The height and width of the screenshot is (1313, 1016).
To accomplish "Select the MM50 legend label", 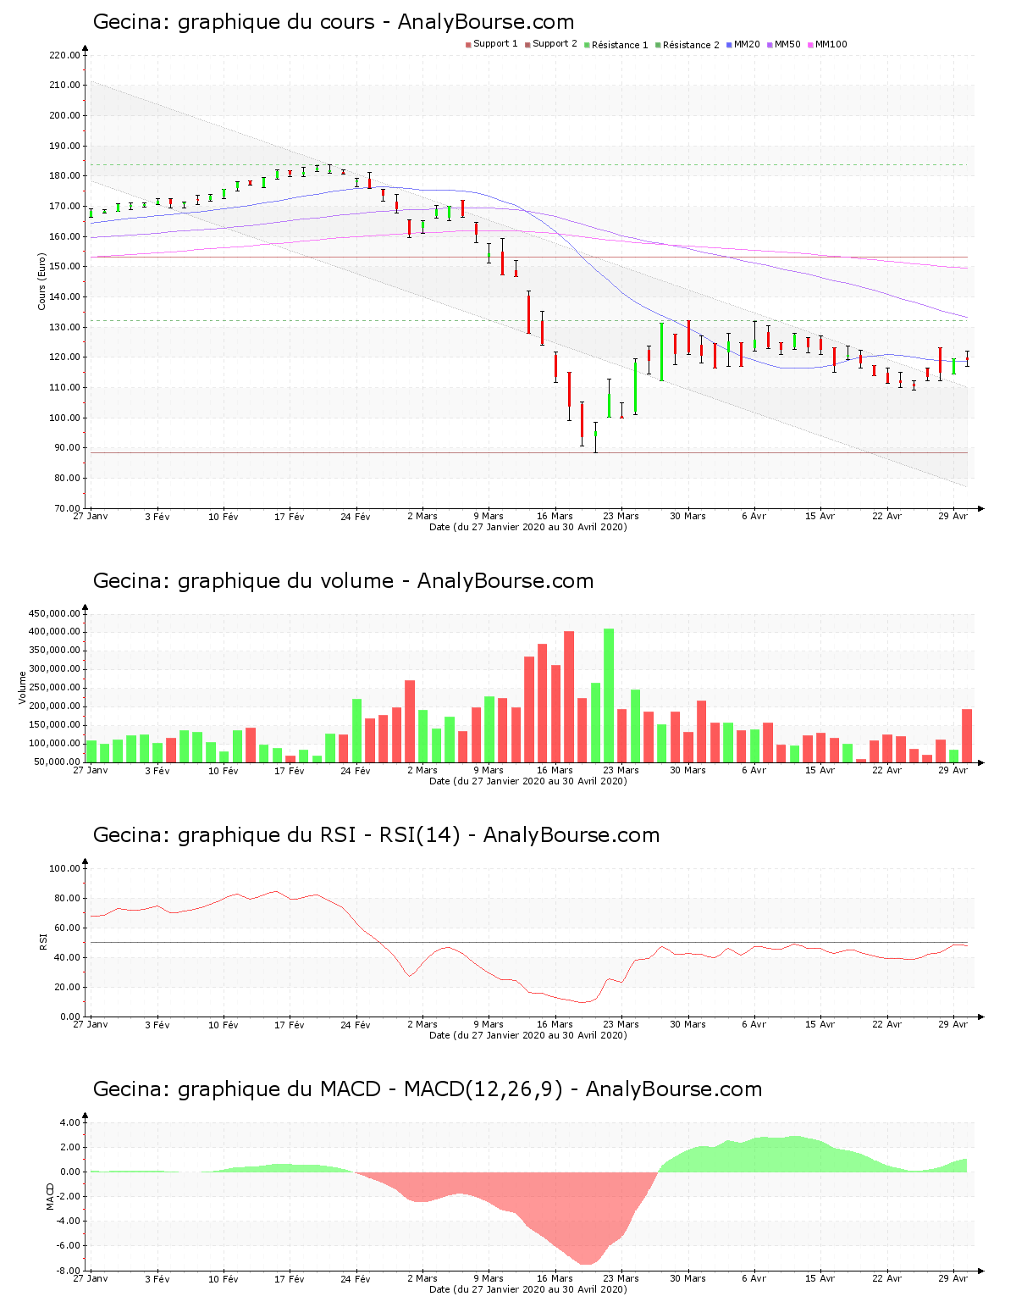I will [787, 44].
